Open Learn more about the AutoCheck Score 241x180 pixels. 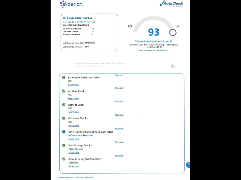click(x=154, y=50)
